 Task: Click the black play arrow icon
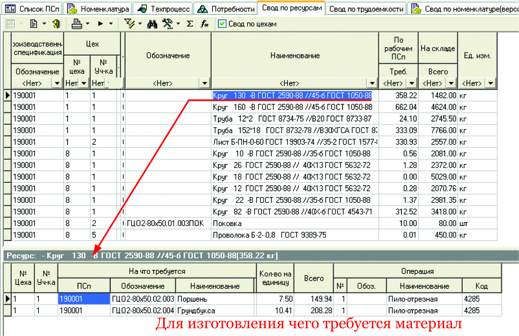coord(100,24)
